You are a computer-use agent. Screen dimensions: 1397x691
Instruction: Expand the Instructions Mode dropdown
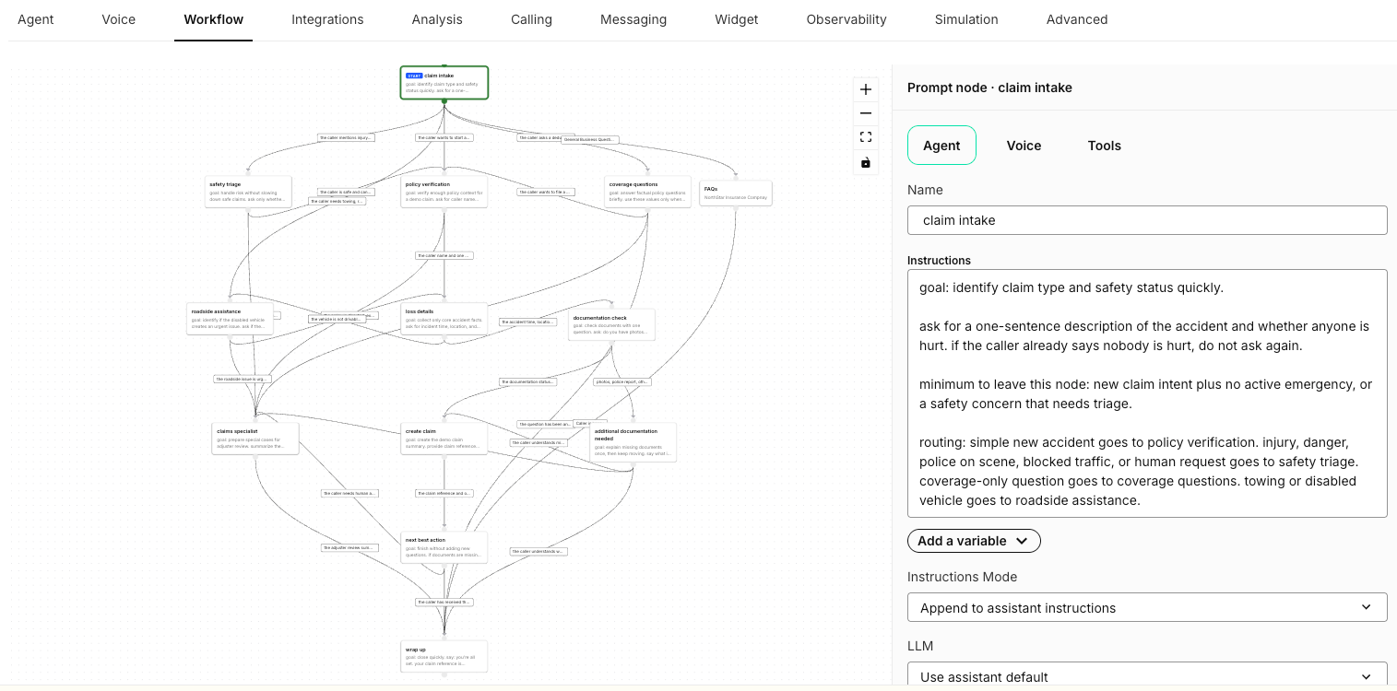point(1147,608)
